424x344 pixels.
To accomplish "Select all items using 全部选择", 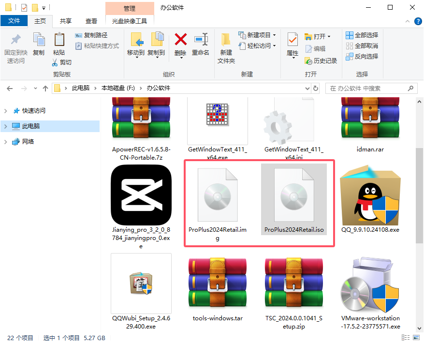I will (362, 35).
